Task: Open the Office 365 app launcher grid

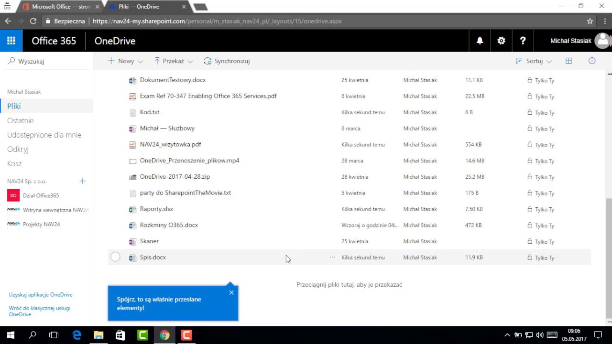Action: click(11, 41)
